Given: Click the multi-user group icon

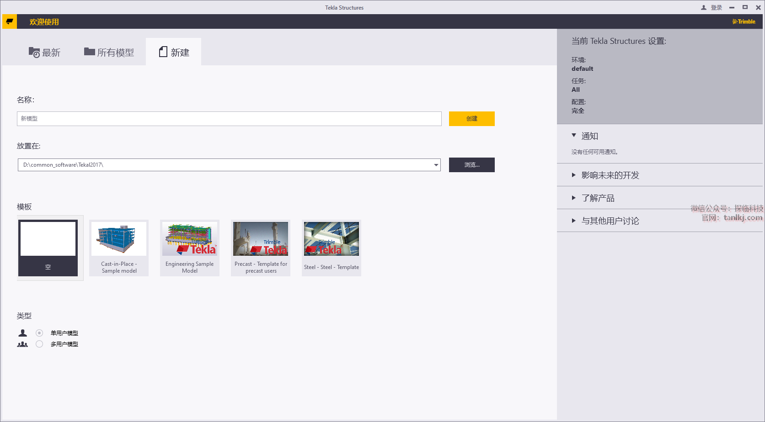Looking at the screenshot, I should click(x=22, y=344).
